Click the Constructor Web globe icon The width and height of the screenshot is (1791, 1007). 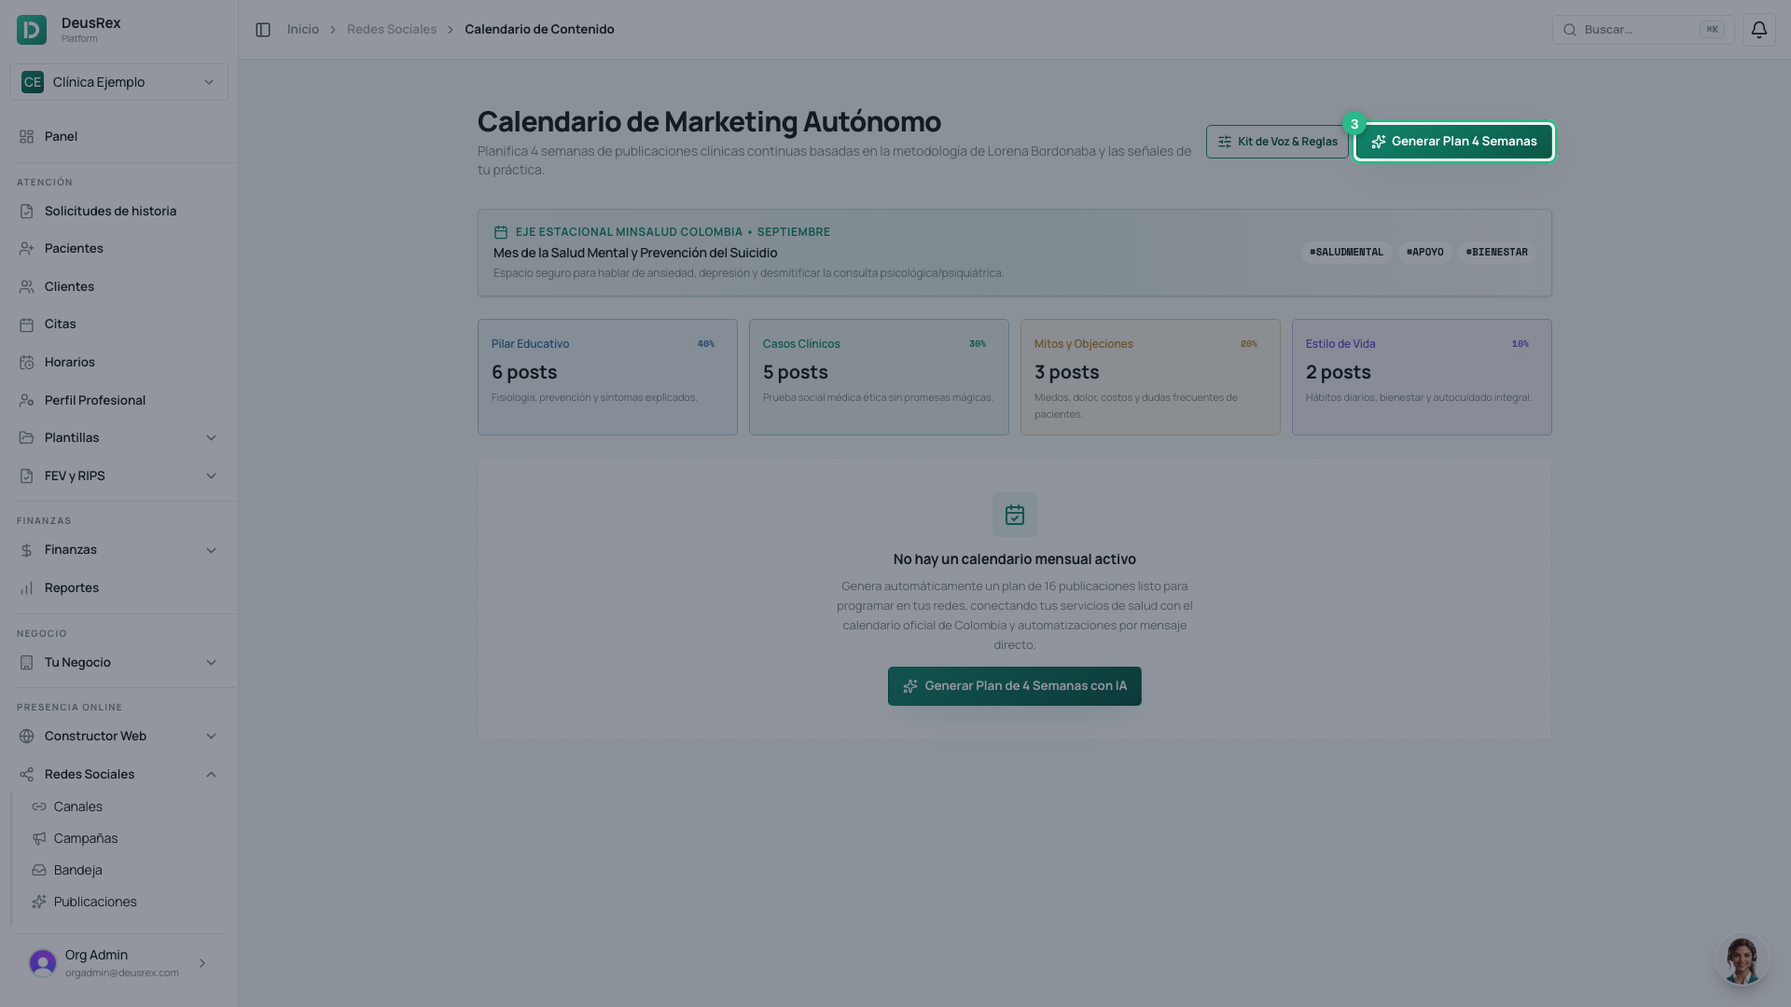click(26, 737)
